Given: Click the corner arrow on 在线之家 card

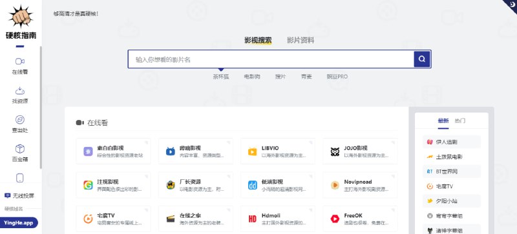Looking at the screenshot, I should [x=229, y=210].
